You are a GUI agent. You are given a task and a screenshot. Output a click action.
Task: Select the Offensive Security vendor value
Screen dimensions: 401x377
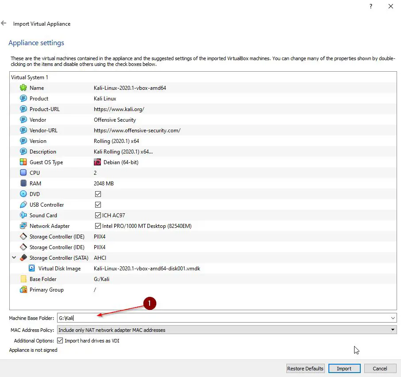click(x=115, y=120)
